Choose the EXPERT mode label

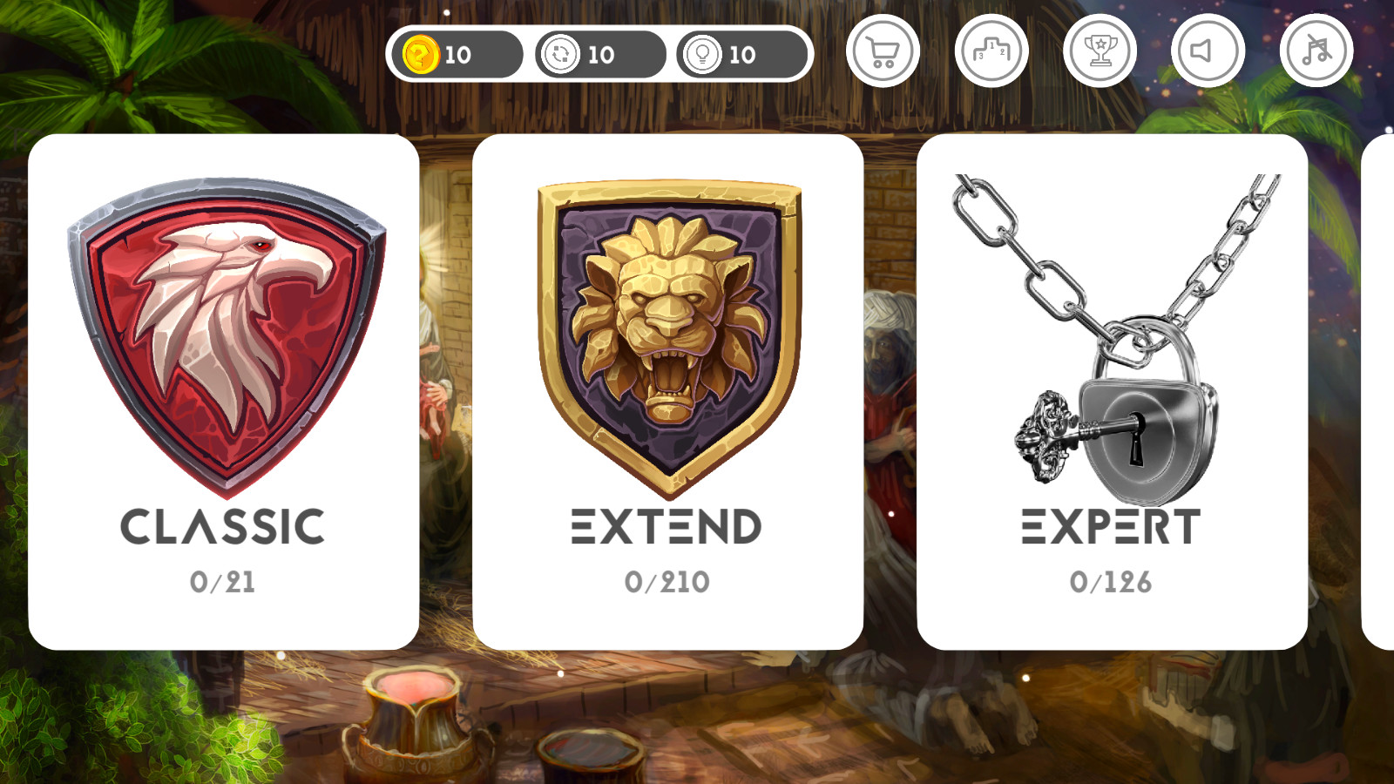(1111, 527)
